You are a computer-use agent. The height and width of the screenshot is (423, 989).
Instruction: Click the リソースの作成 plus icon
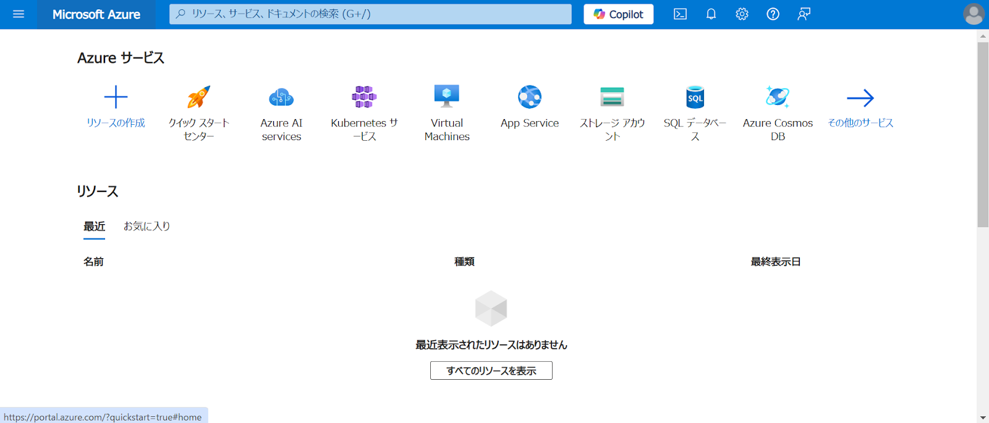[116, 97]
